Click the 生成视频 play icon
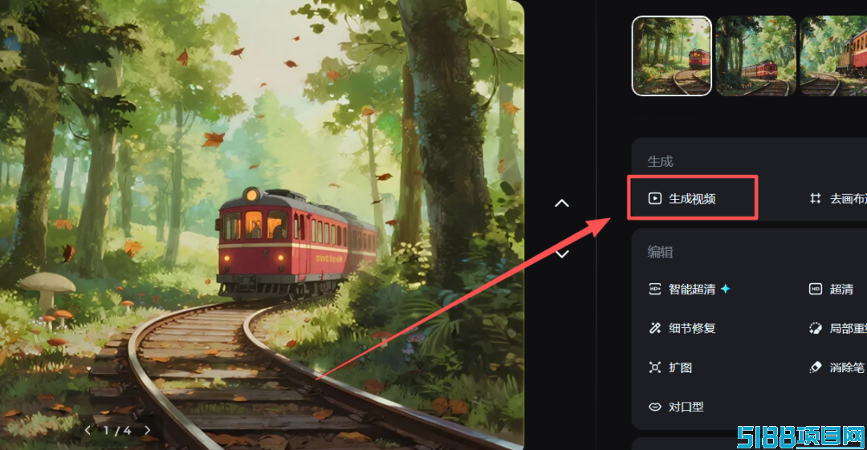 click(x=655, y=198)
